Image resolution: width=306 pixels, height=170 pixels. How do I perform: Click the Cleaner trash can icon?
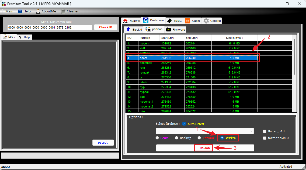(x=63, y=11)
